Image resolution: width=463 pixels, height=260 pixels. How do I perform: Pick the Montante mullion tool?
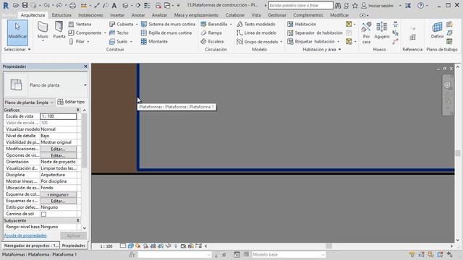coord(154,42)
